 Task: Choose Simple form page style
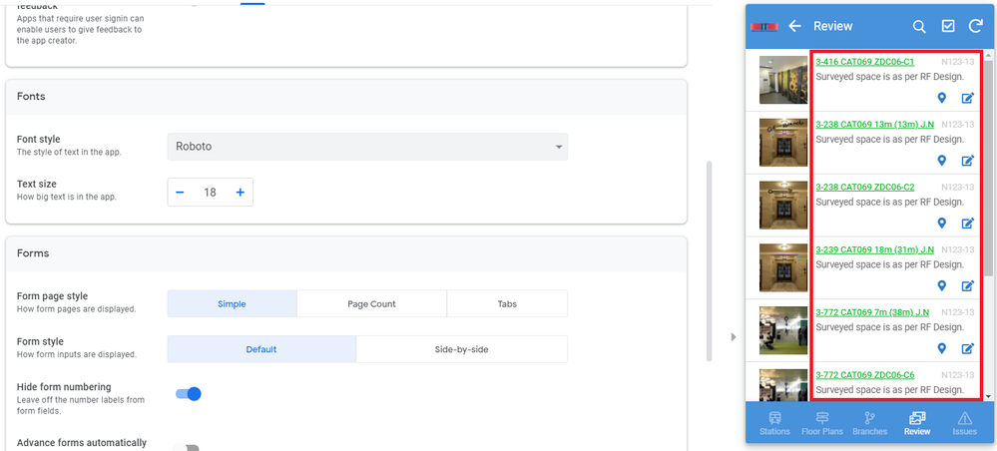(x=233, y=303)
